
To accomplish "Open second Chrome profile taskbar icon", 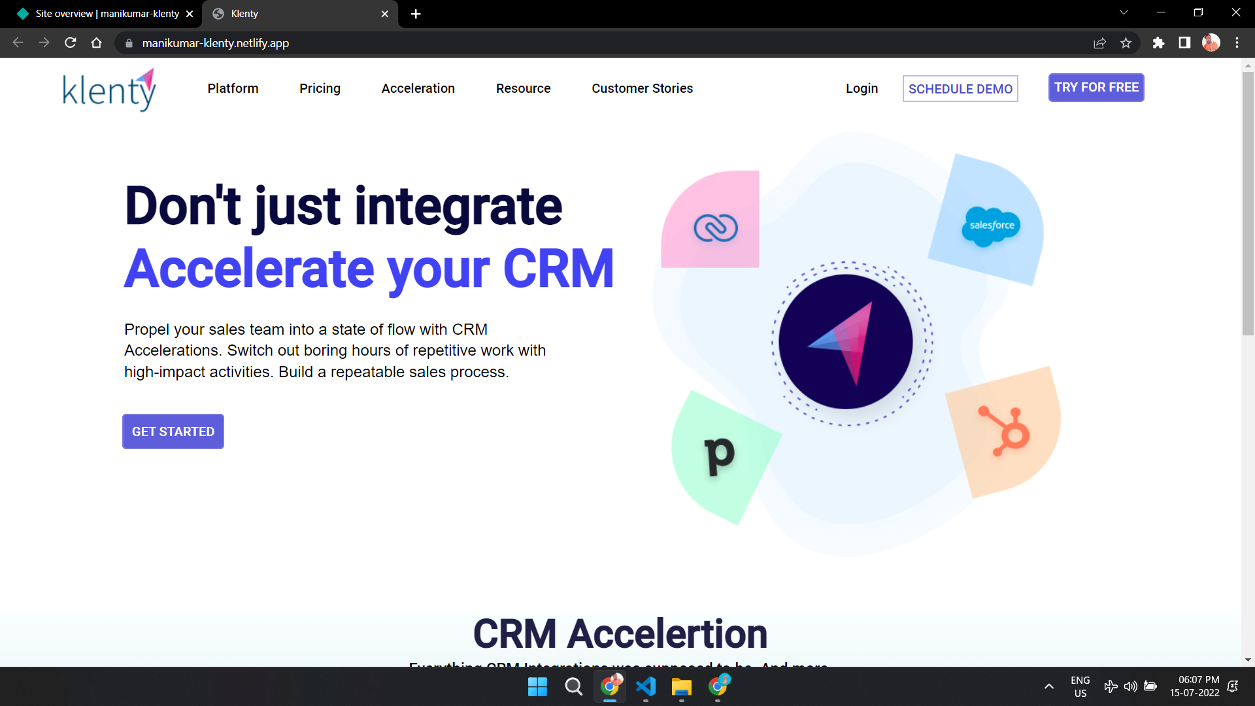I will click(718, 686).
